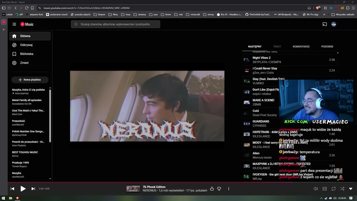Toggle the browser sidebar panel
357x201 pixels.
coord(4,8)
